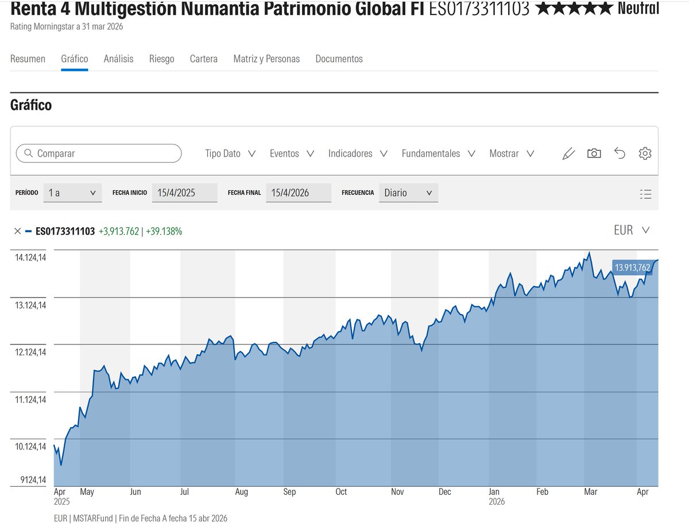Expand the Eventos dropdown

click(x=292, y=154)
